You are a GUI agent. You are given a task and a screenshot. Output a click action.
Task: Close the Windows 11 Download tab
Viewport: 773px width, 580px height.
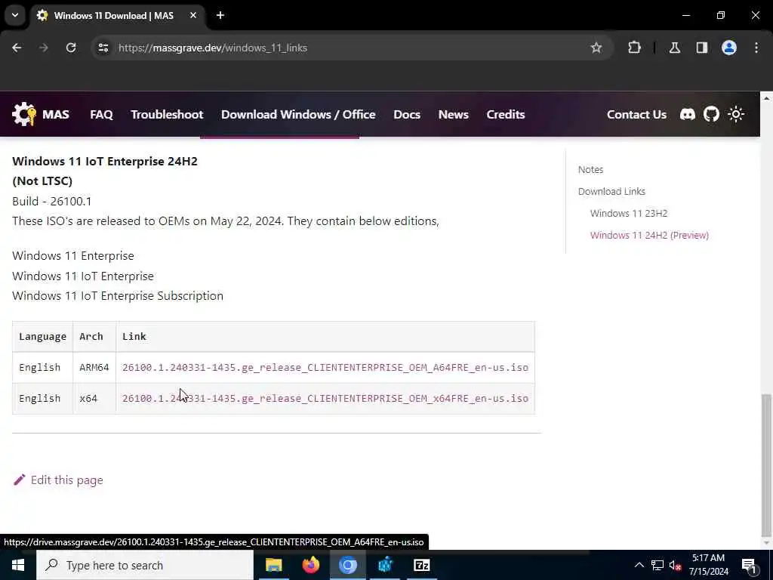click(193, 16)
